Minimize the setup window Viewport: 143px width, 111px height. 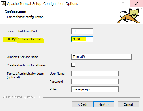point(110,4)
